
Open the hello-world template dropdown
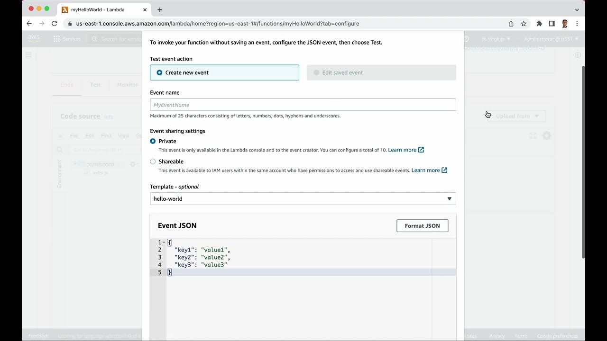pos(303,199)
